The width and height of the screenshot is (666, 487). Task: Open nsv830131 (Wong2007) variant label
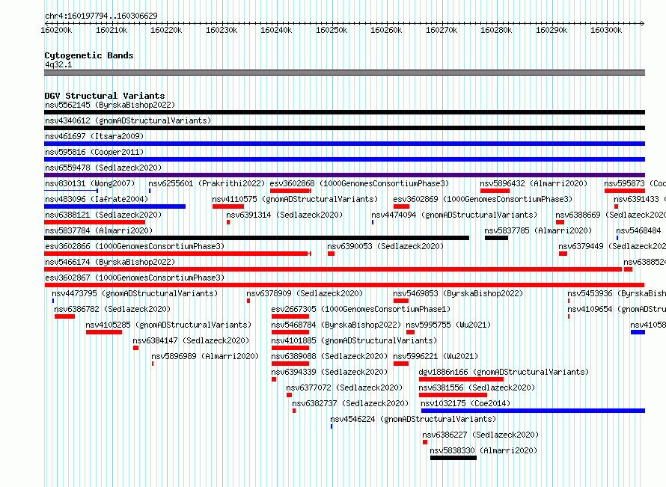[90, 183]
